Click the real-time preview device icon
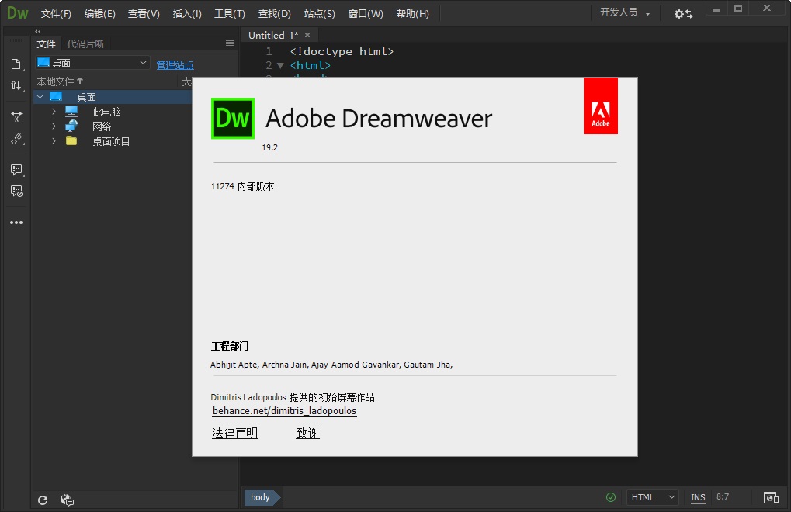791x512 pixels. point(771,497)
